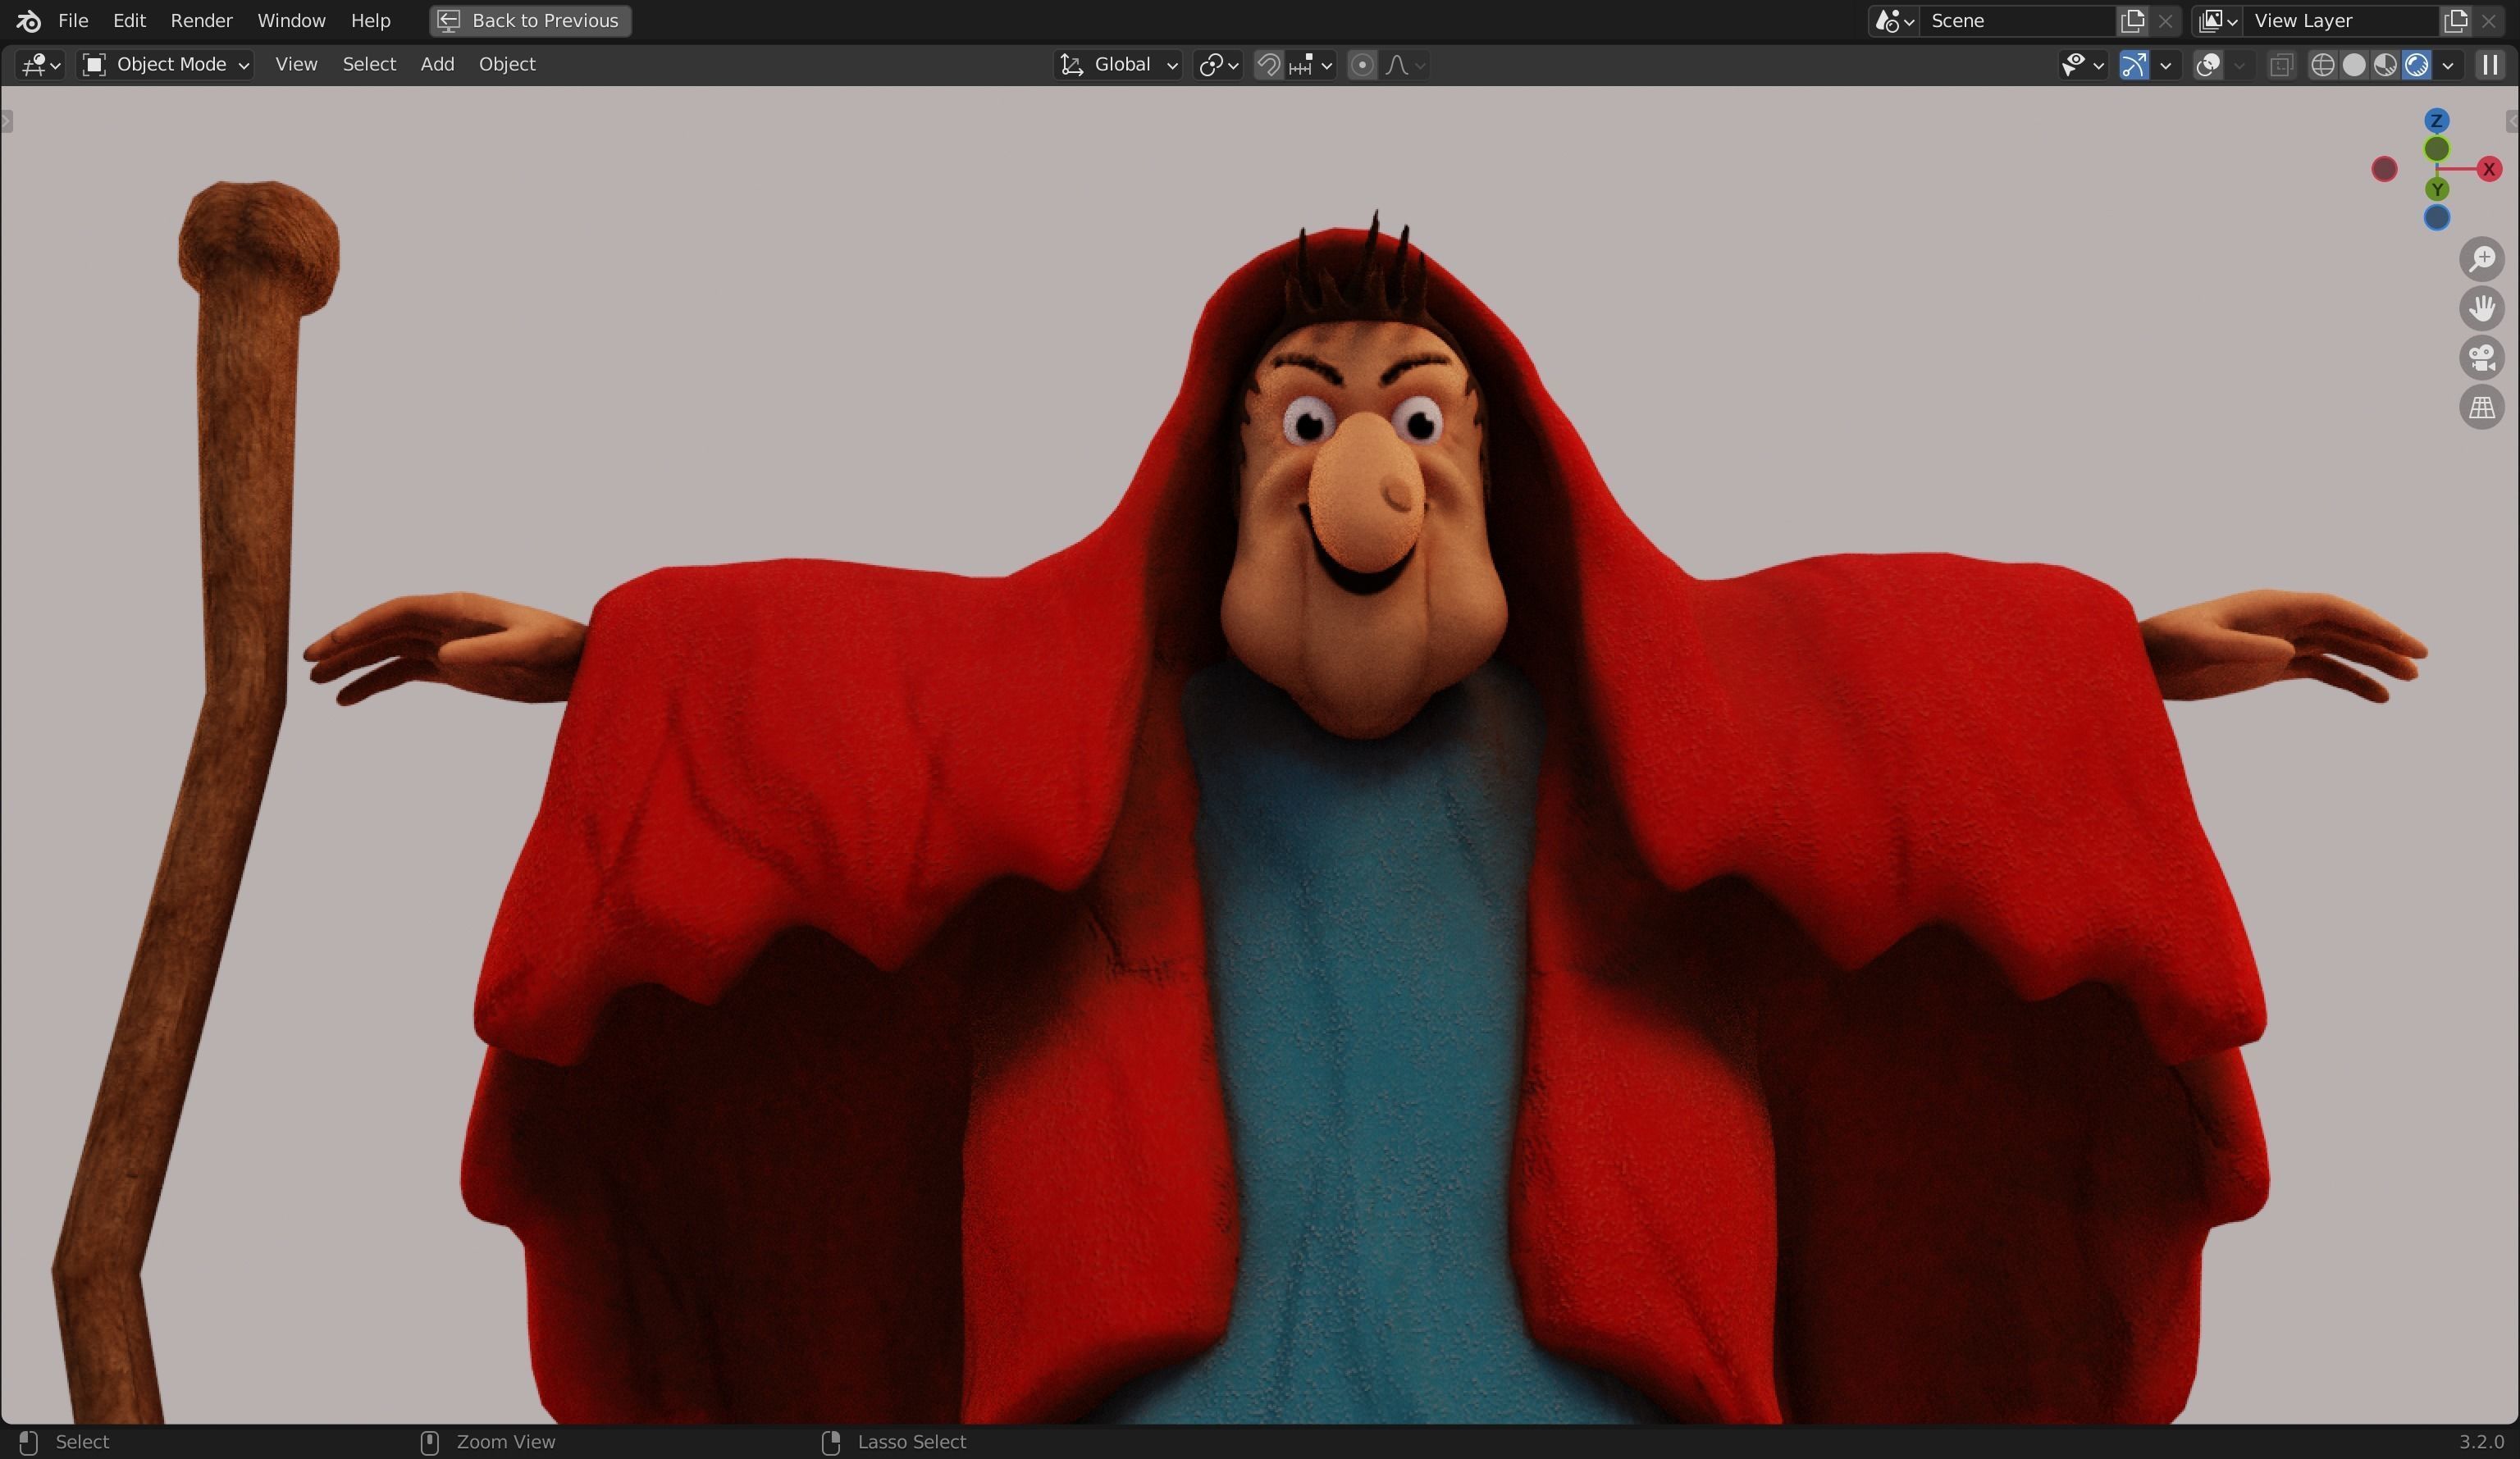The width and height of the screenshot is (2520, 1459).
Task: Switch perspective/orthographic with grid icon
Action: click(2481, 408)
